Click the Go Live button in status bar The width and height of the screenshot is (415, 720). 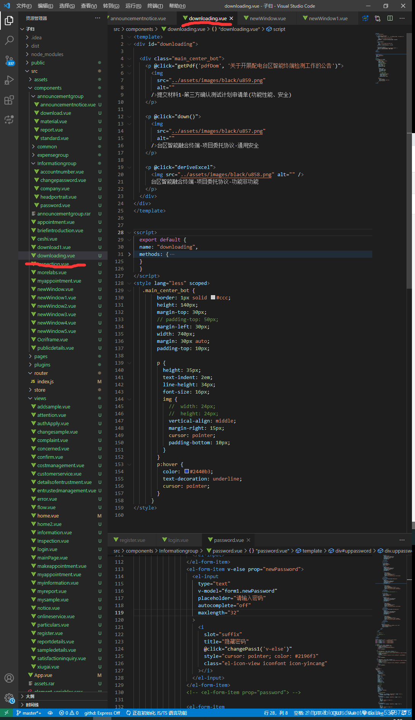[x=373, y=713]
